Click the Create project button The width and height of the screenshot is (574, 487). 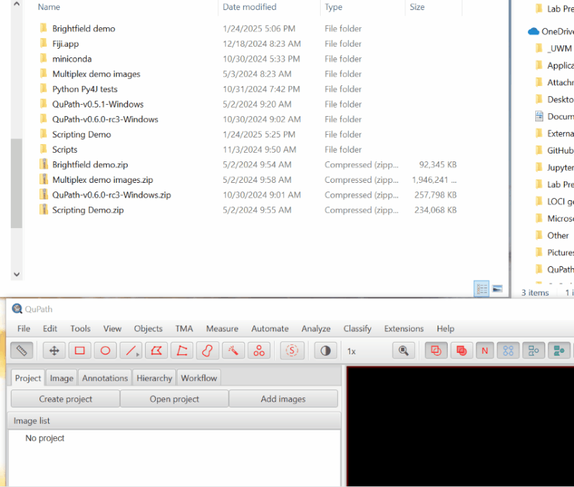(x=65, y=399)
